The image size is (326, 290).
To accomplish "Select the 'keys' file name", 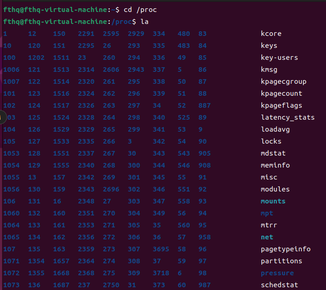I will point(269,46).
